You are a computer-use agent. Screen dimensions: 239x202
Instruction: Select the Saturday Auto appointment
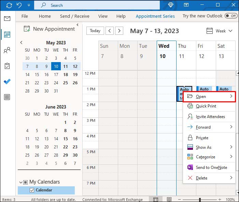(x=224, y=89)
